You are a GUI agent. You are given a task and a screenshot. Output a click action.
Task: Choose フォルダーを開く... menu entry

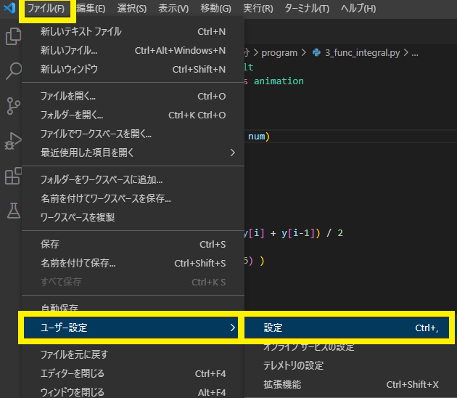72,115
